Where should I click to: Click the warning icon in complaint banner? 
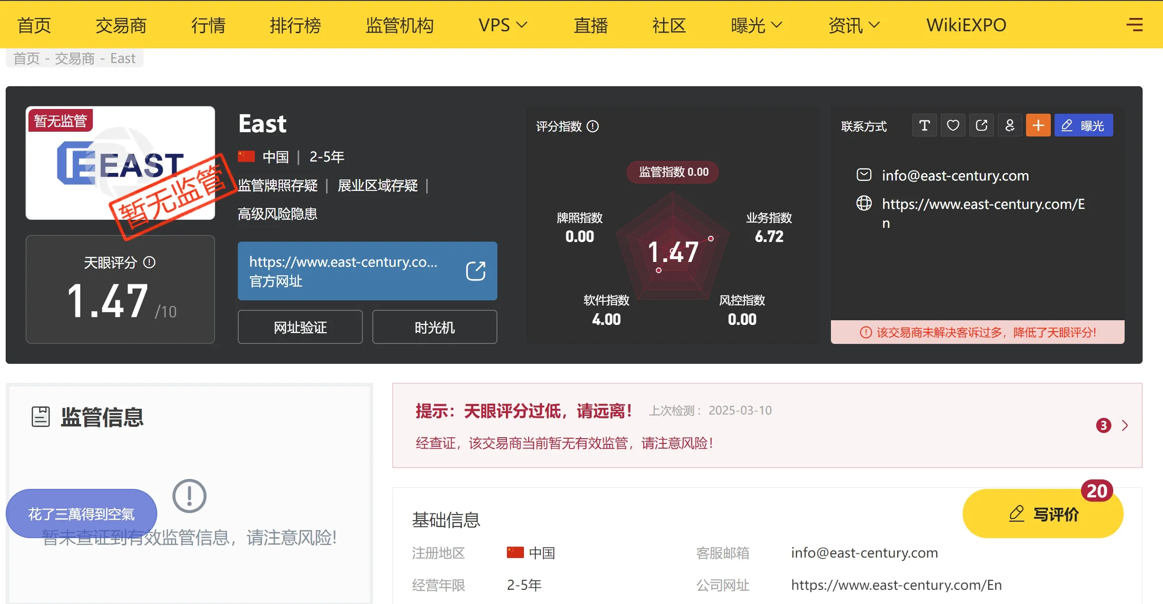point(865,333)
